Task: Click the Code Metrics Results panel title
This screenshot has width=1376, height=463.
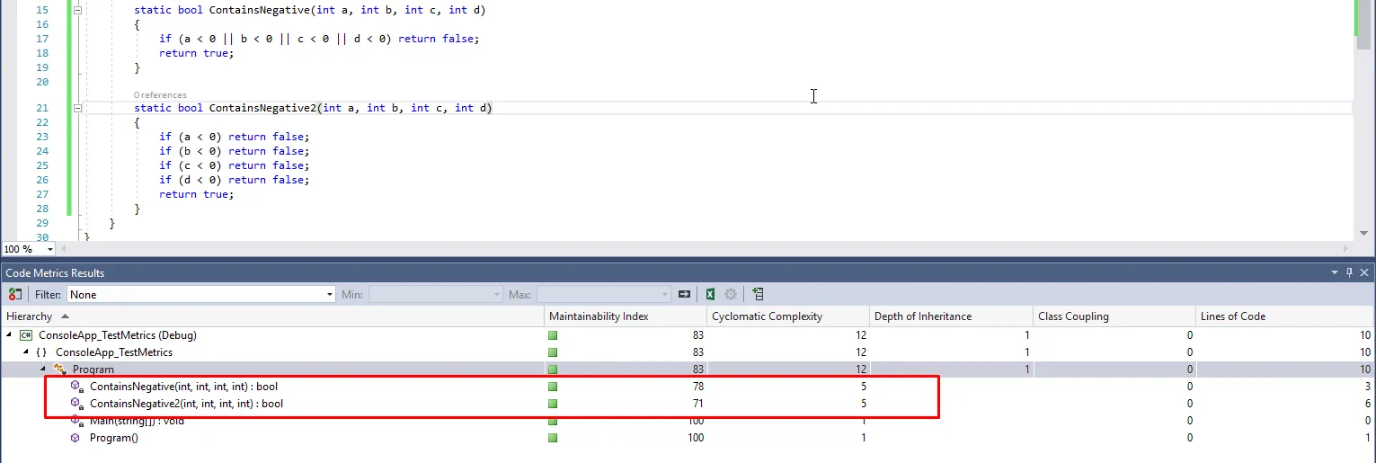Action: [x=55, y=272]
